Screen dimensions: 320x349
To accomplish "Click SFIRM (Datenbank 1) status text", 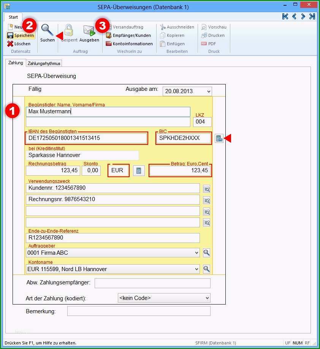I will click(215, 343).
